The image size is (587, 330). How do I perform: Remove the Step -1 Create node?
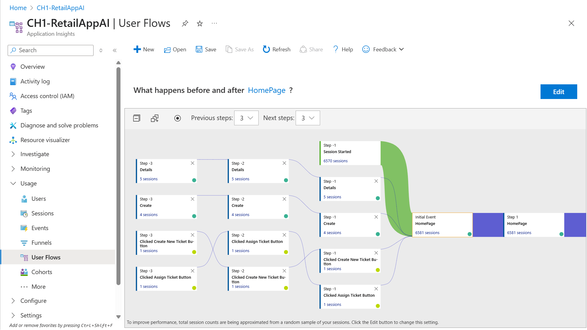click(x=376, y=217)
